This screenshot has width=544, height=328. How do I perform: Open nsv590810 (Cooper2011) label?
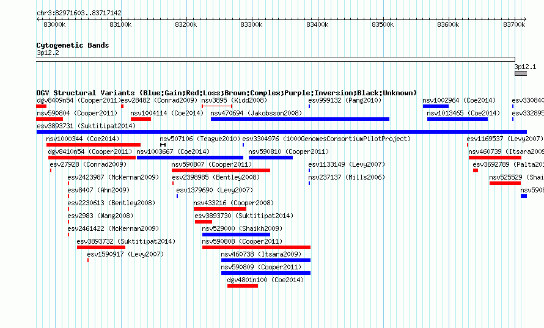click(x=289, y=152)
